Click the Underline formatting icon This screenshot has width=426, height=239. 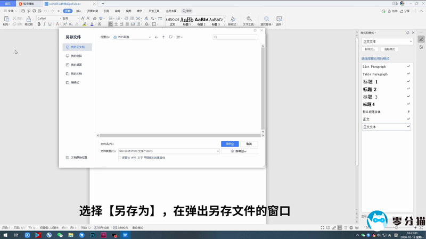(50, 24)
